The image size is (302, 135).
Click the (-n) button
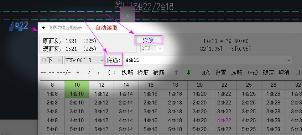tap(252, 72)
